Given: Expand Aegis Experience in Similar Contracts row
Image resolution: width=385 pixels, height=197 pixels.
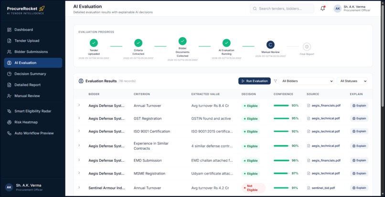Looking at the screenshot, I should [x=79, y=145].
